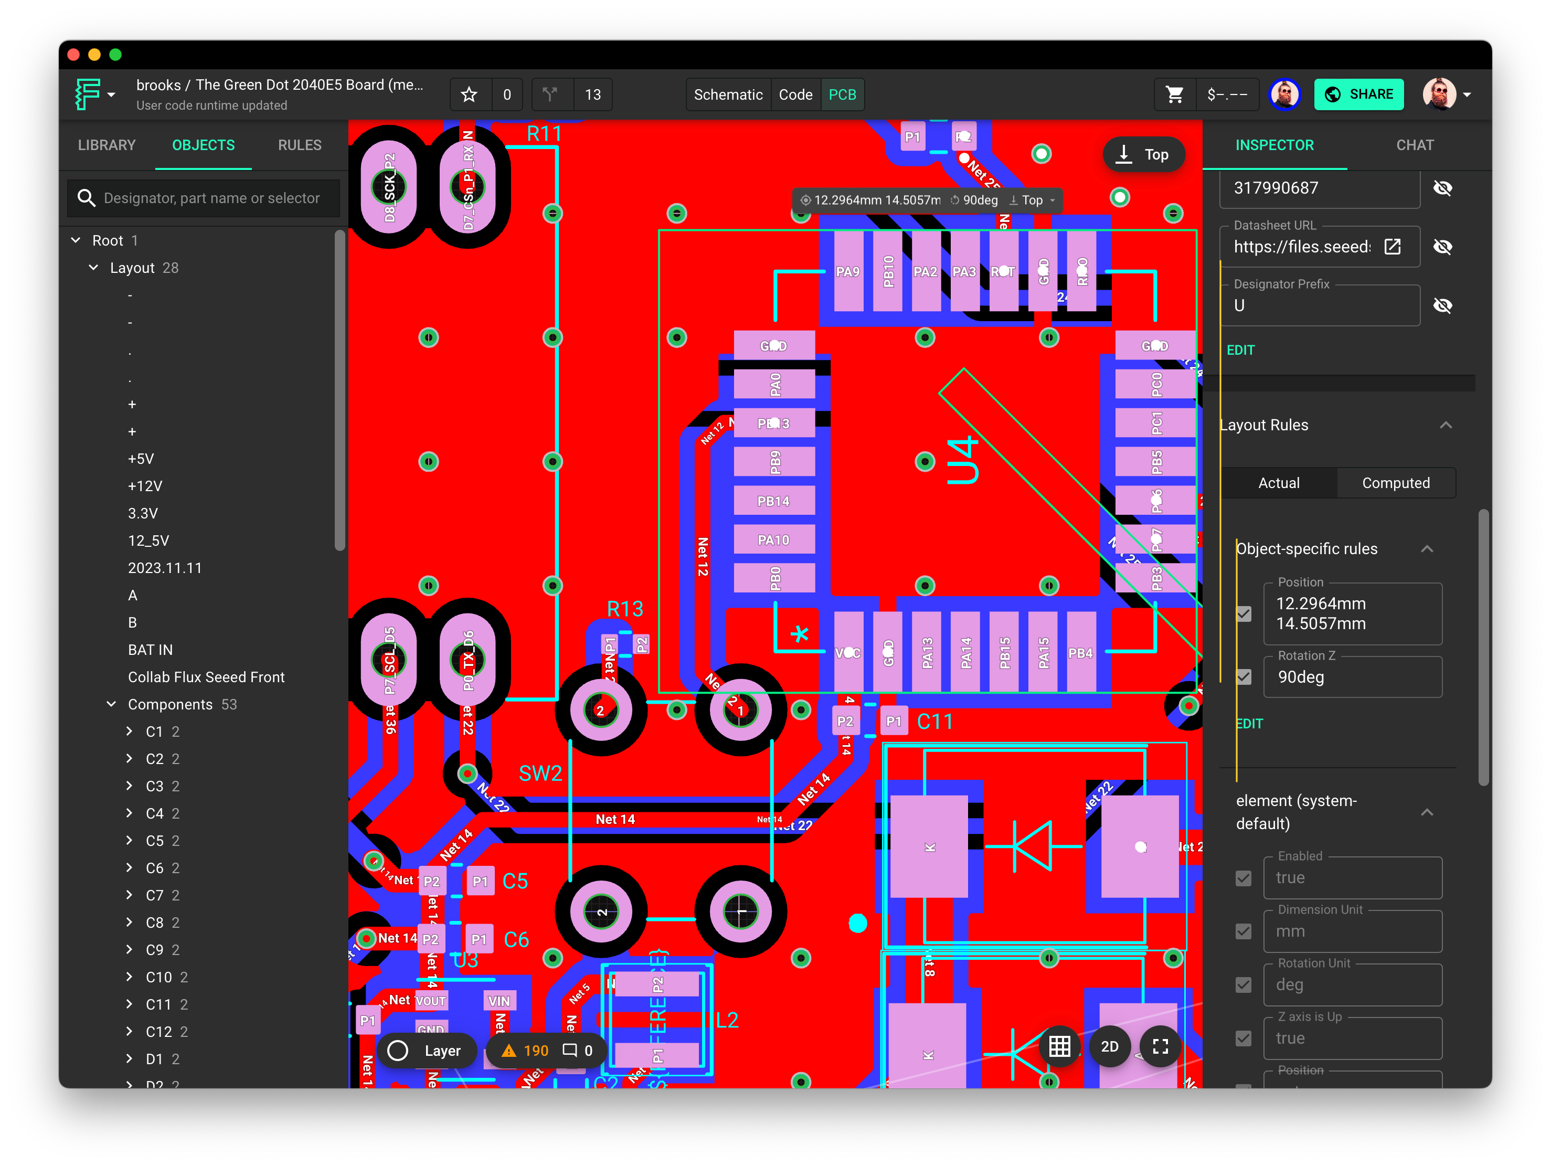Click the star favorite icon
Viewport: 1551px width, 1166px height.
pyautogui.click(x=469, y=94)
